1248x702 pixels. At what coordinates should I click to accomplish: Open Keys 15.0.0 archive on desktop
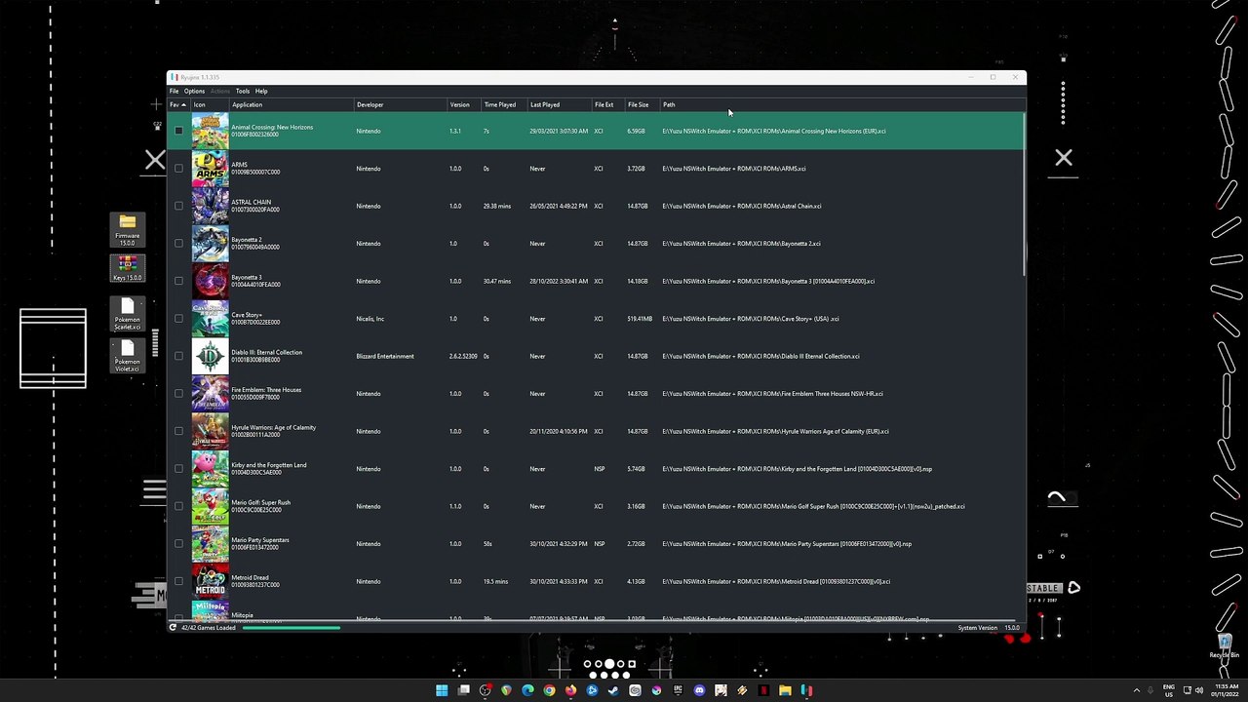point(127,268)
